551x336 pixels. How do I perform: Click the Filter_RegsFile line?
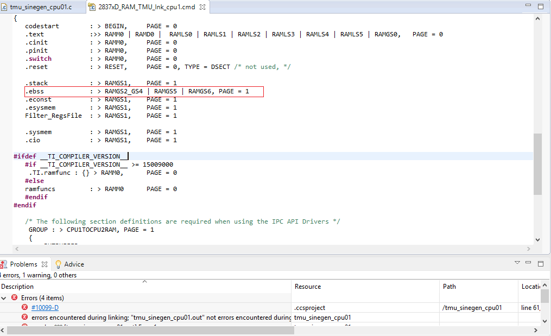tap(101, 116)
